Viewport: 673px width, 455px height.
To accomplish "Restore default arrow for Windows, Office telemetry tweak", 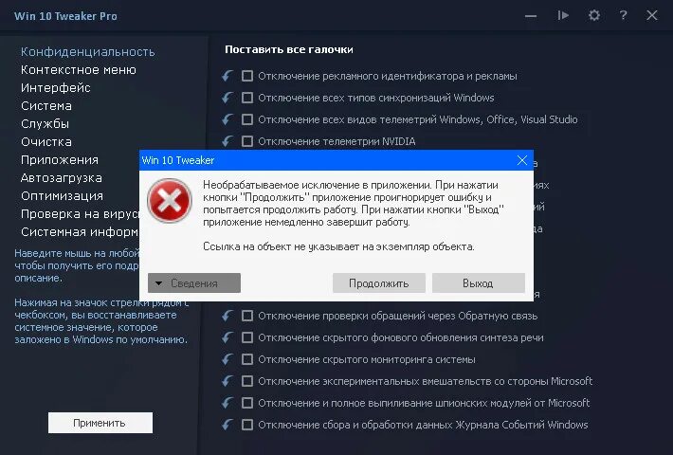I will click(x=227, y=119).
